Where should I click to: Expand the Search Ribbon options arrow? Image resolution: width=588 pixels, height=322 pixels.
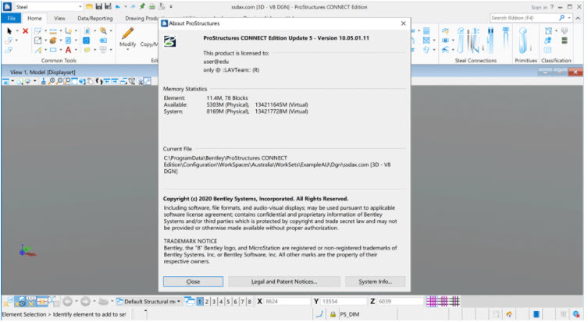pyautogui.click(x=569, y=18)
